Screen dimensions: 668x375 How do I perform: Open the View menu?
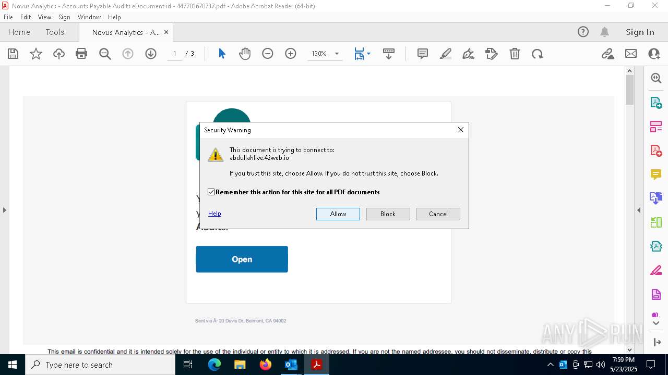[44, 17]
